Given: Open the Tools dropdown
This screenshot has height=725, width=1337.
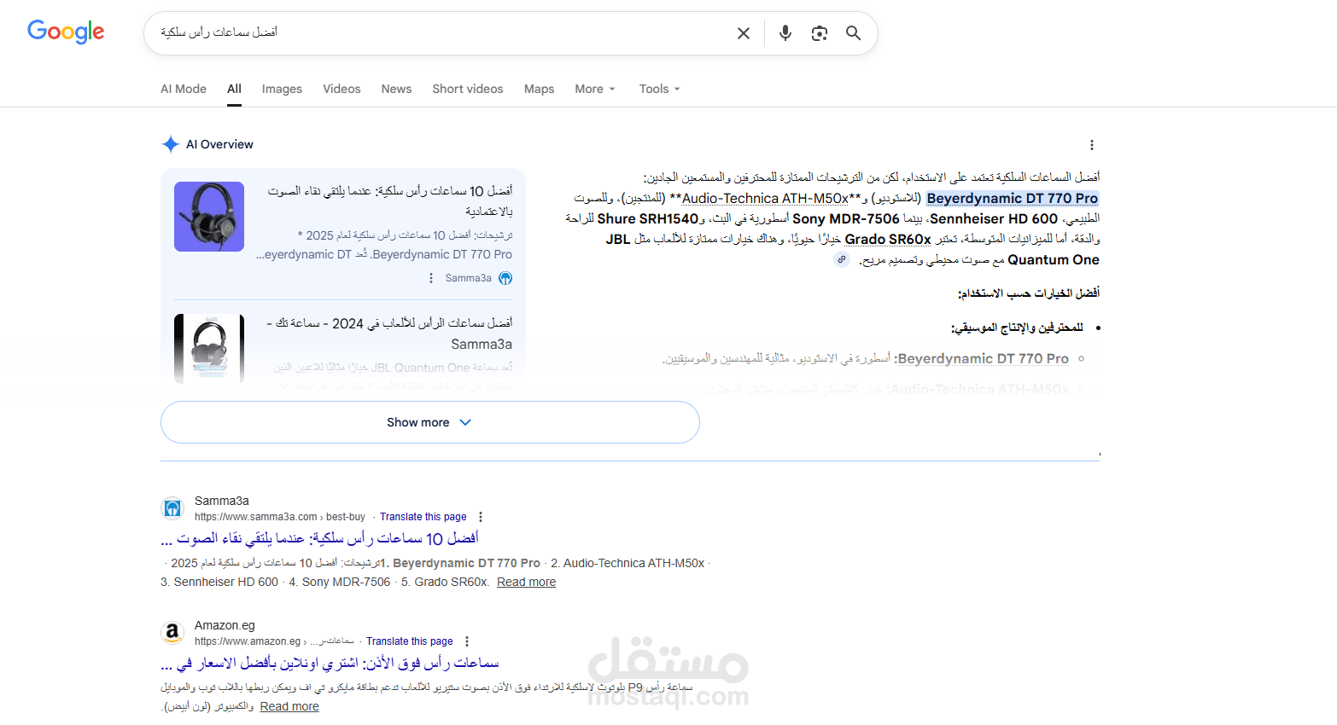Looking at the screenshot, I should 659,89.
